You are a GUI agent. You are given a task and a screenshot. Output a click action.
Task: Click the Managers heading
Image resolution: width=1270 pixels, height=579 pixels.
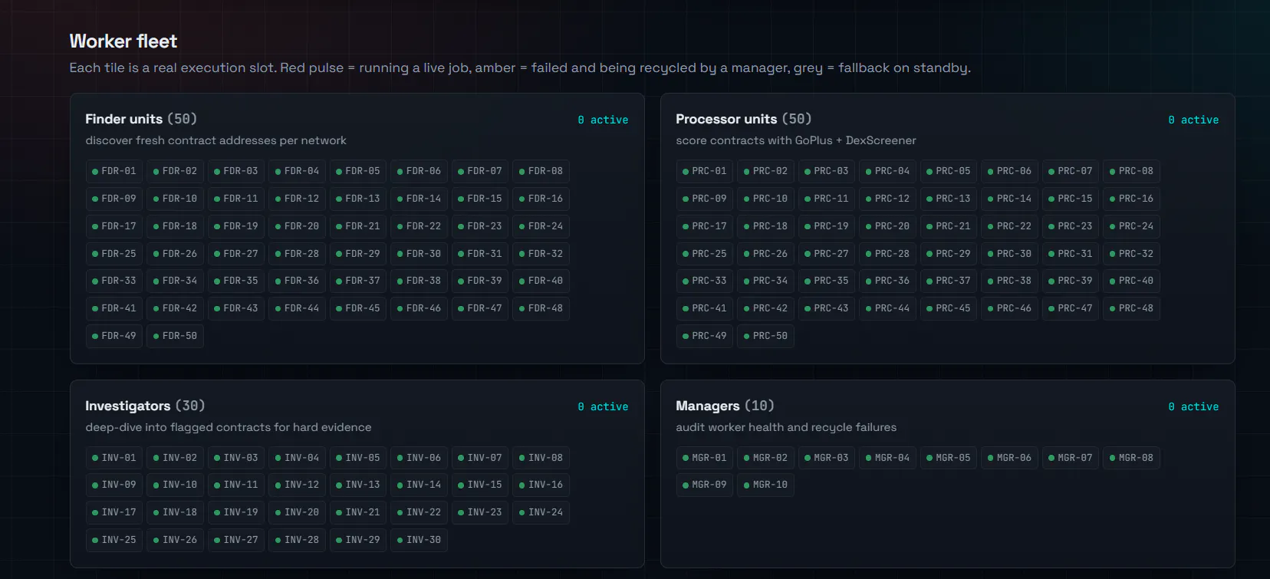(725, 406)
